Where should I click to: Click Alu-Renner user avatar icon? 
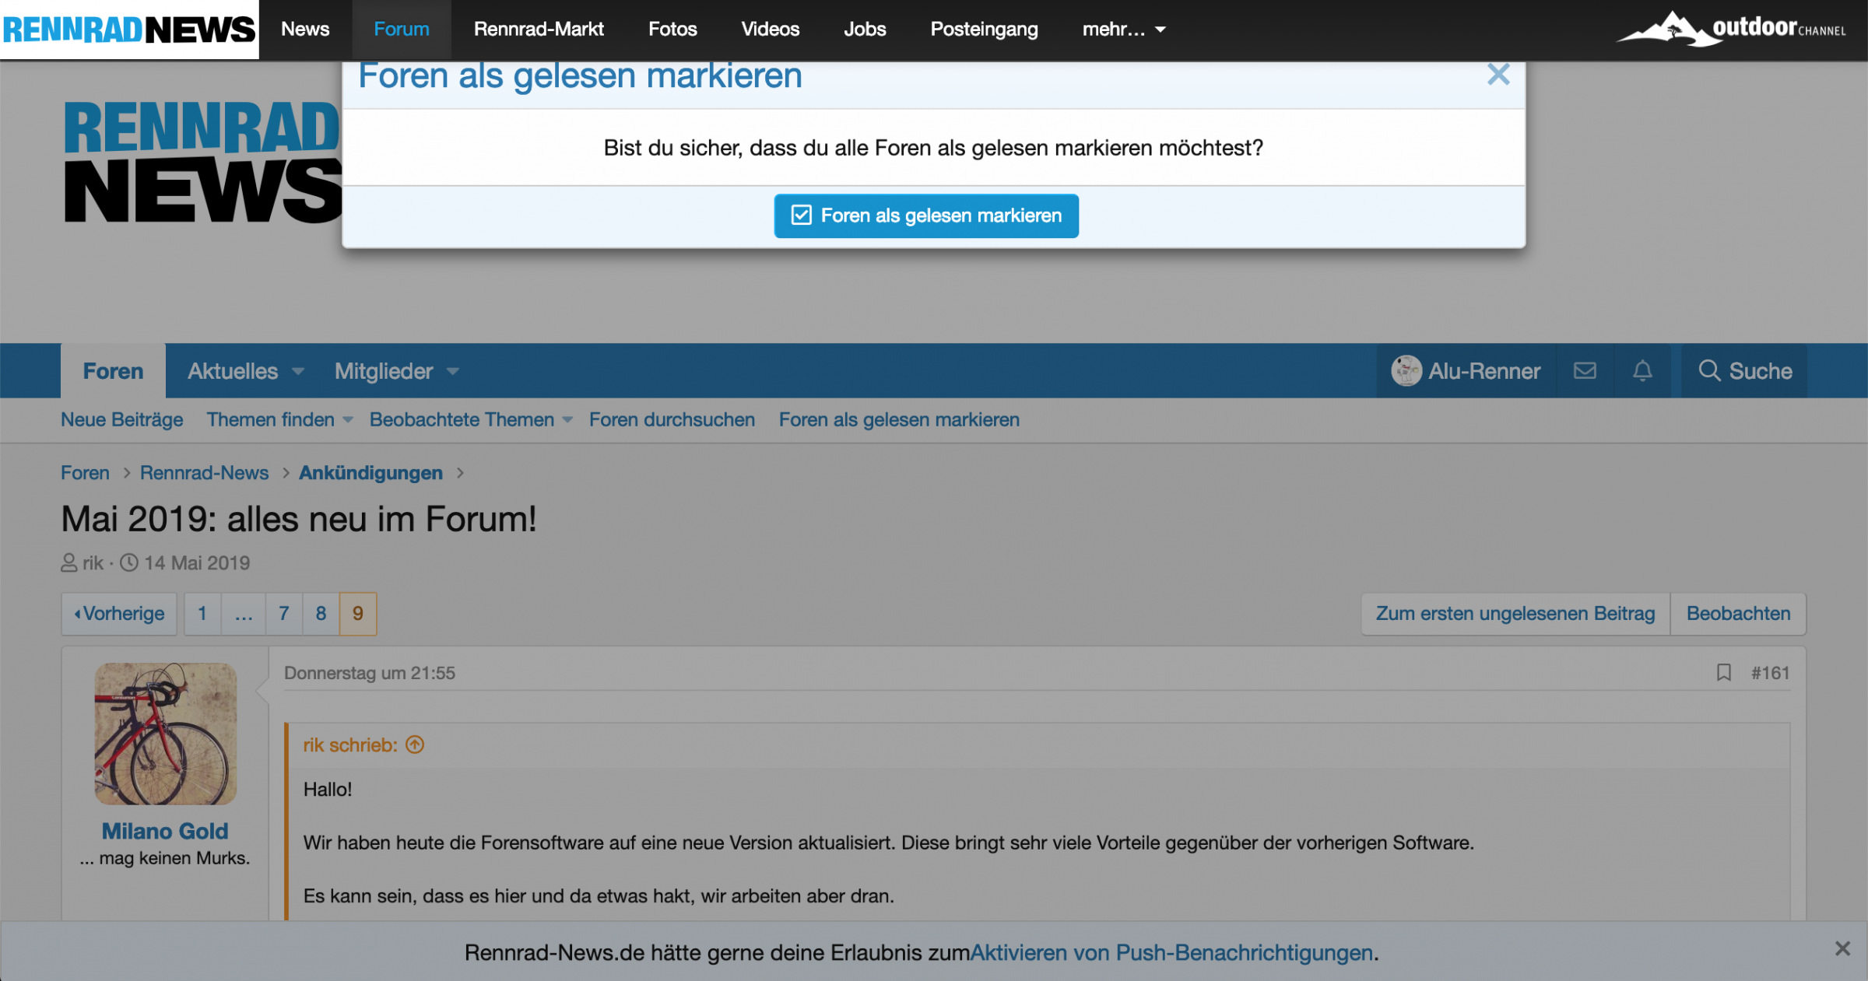pos(1406,371)
